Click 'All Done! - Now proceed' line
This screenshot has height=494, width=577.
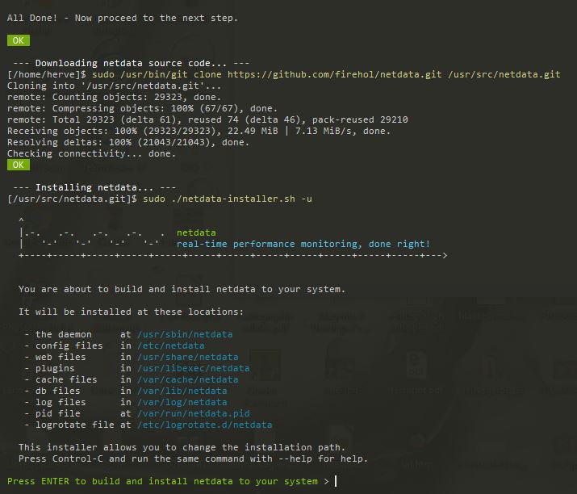123,18
